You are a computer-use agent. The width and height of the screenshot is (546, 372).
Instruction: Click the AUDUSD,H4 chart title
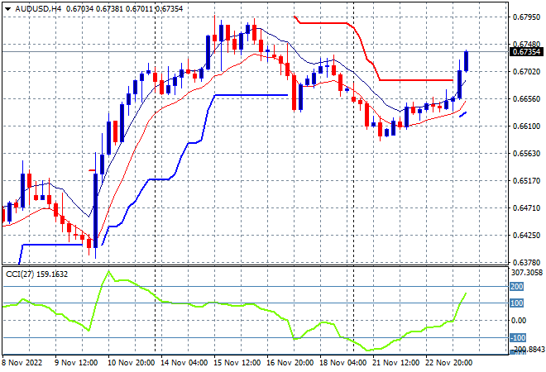38,9
